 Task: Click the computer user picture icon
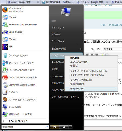[x=66, y=12]
